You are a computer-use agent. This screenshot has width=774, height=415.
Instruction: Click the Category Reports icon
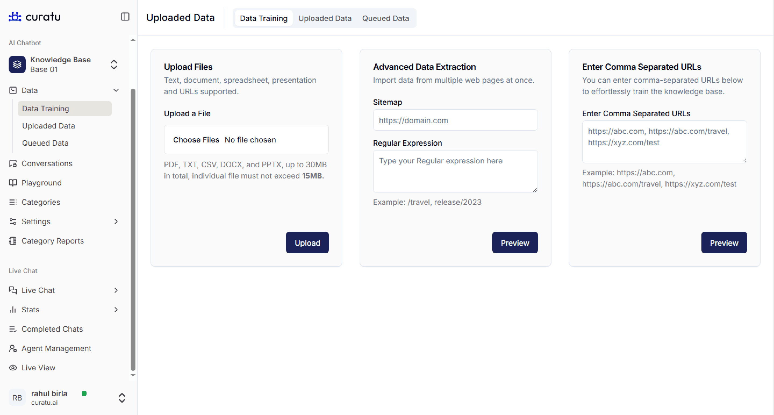tap(13, 241)
